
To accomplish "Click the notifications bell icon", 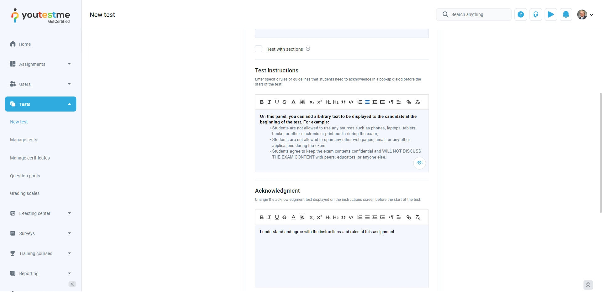I will pyautogui.click(x=566, y=14).
